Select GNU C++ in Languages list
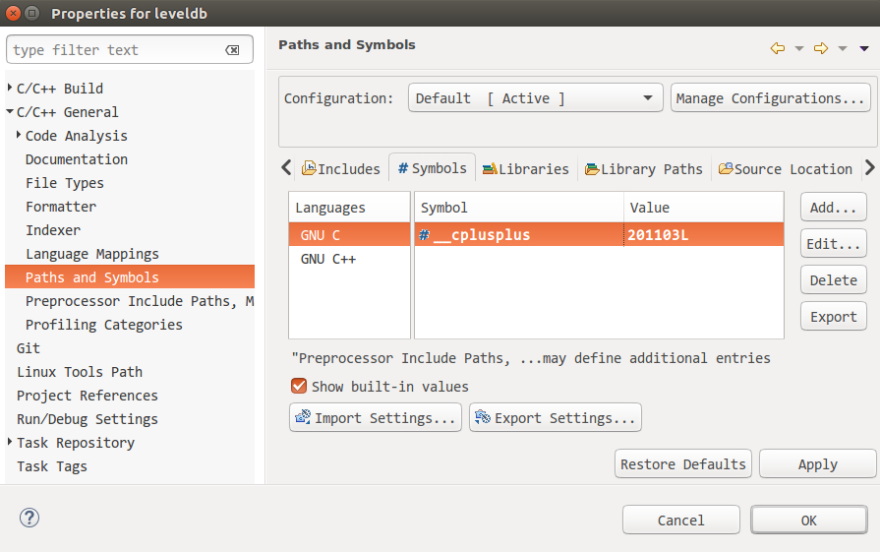The image size is (880, 552). point(349,259)
